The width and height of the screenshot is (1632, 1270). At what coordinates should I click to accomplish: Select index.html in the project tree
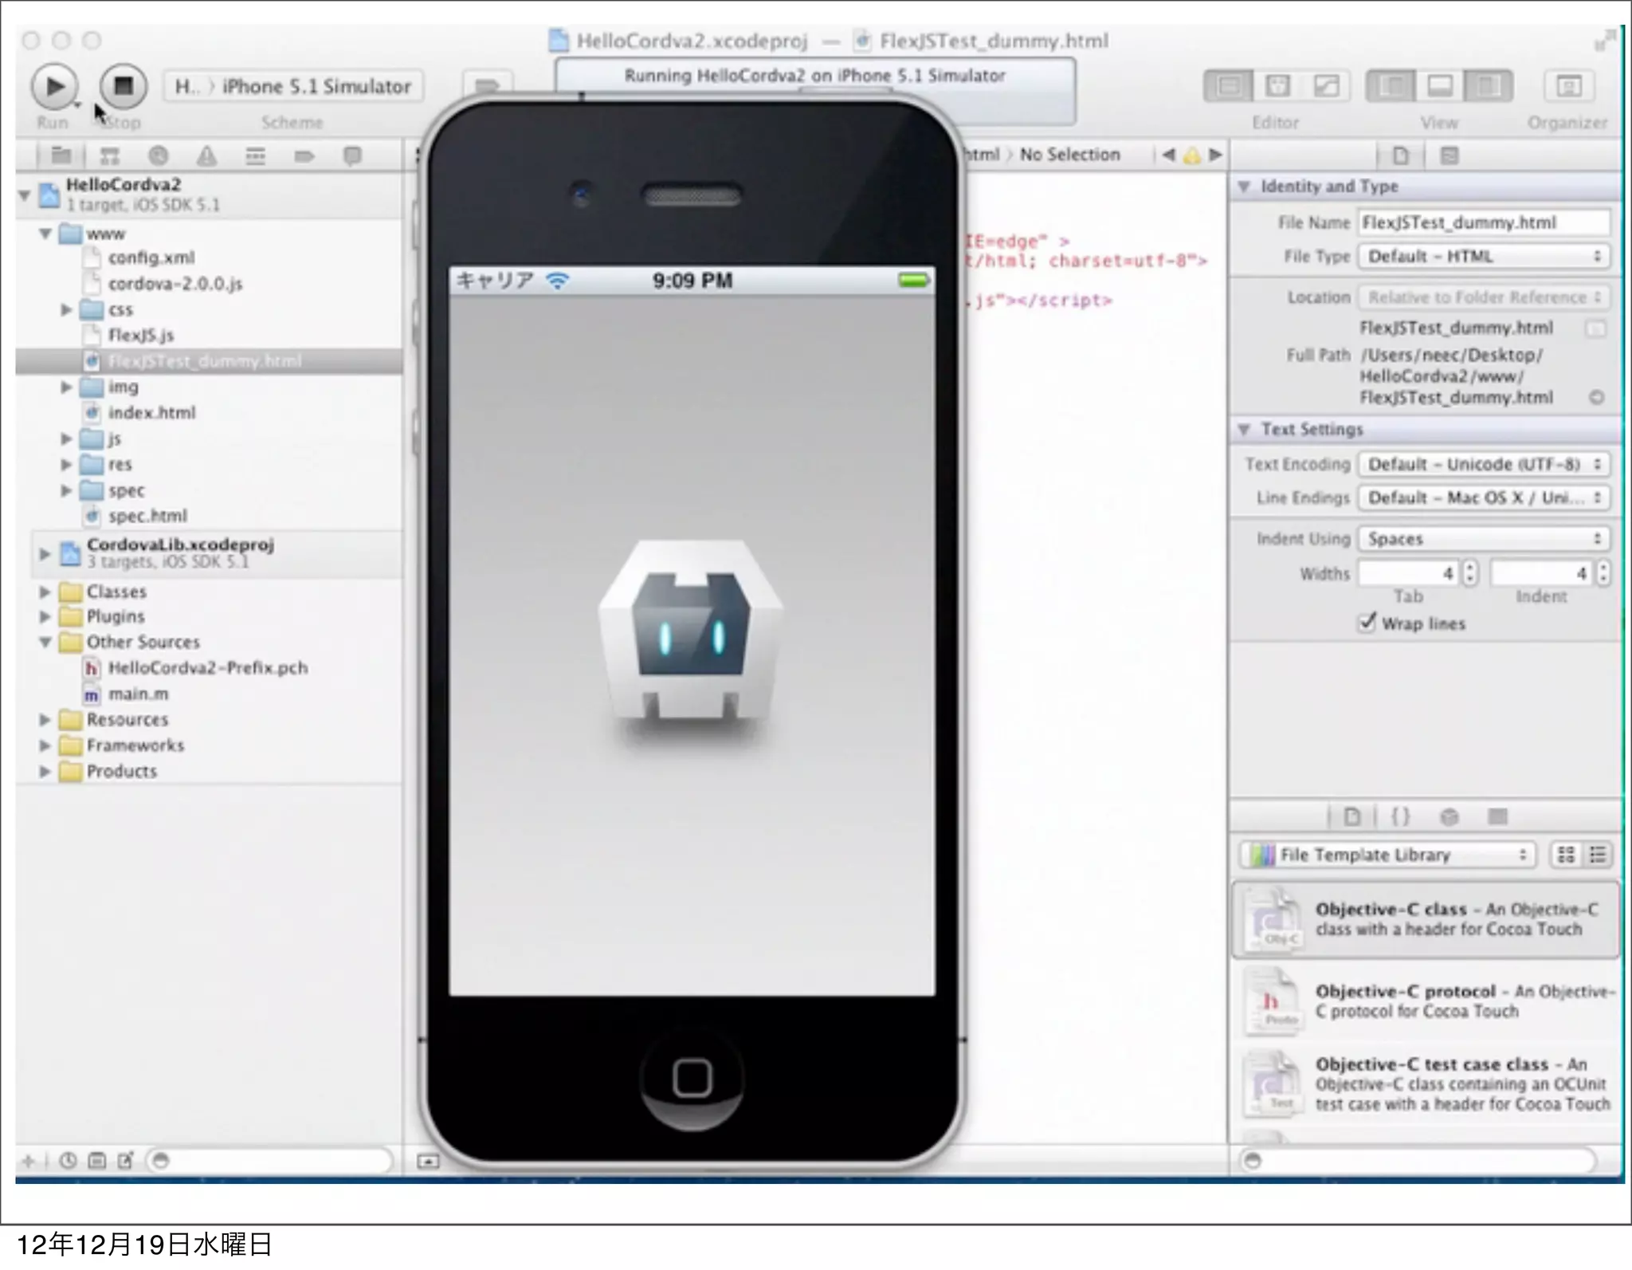coord(151,413)
